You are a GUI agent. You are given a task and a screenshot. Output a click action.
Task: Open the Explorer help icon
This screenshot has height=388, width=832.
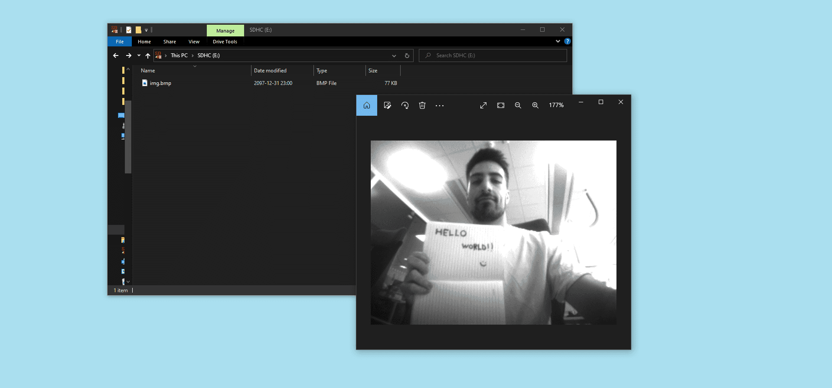(567, 42)
